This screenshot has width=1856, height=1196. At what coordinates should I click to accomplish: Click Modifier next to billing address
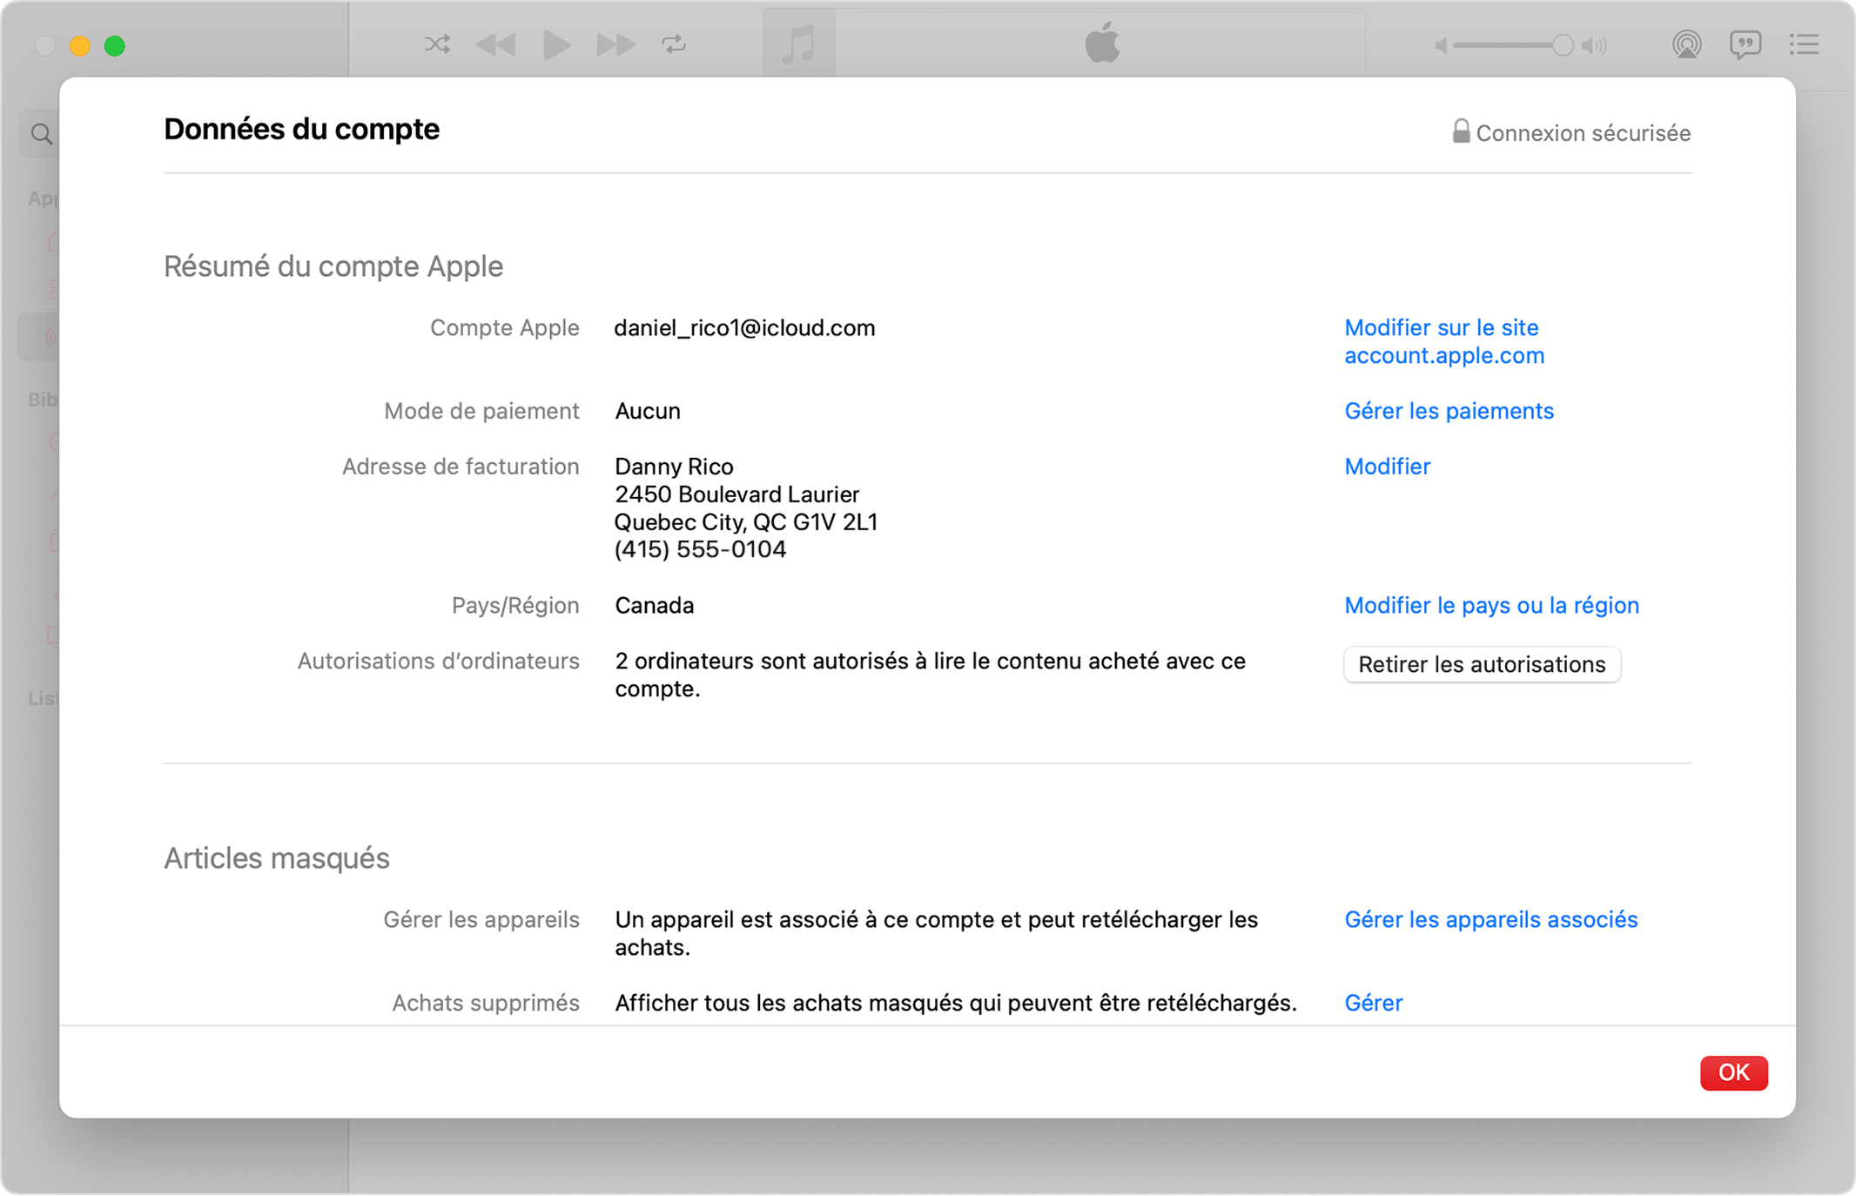click(x=1387, y=467)
